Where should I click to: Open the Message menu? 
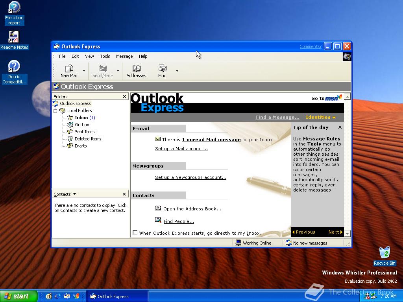(124, 56)
